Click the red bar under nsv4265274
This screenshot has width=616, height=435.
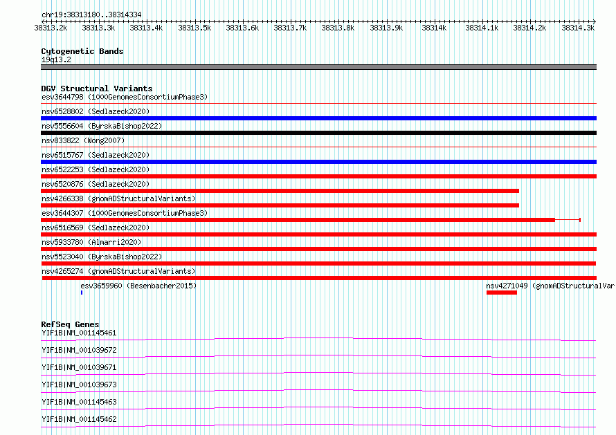pos(319,278)
